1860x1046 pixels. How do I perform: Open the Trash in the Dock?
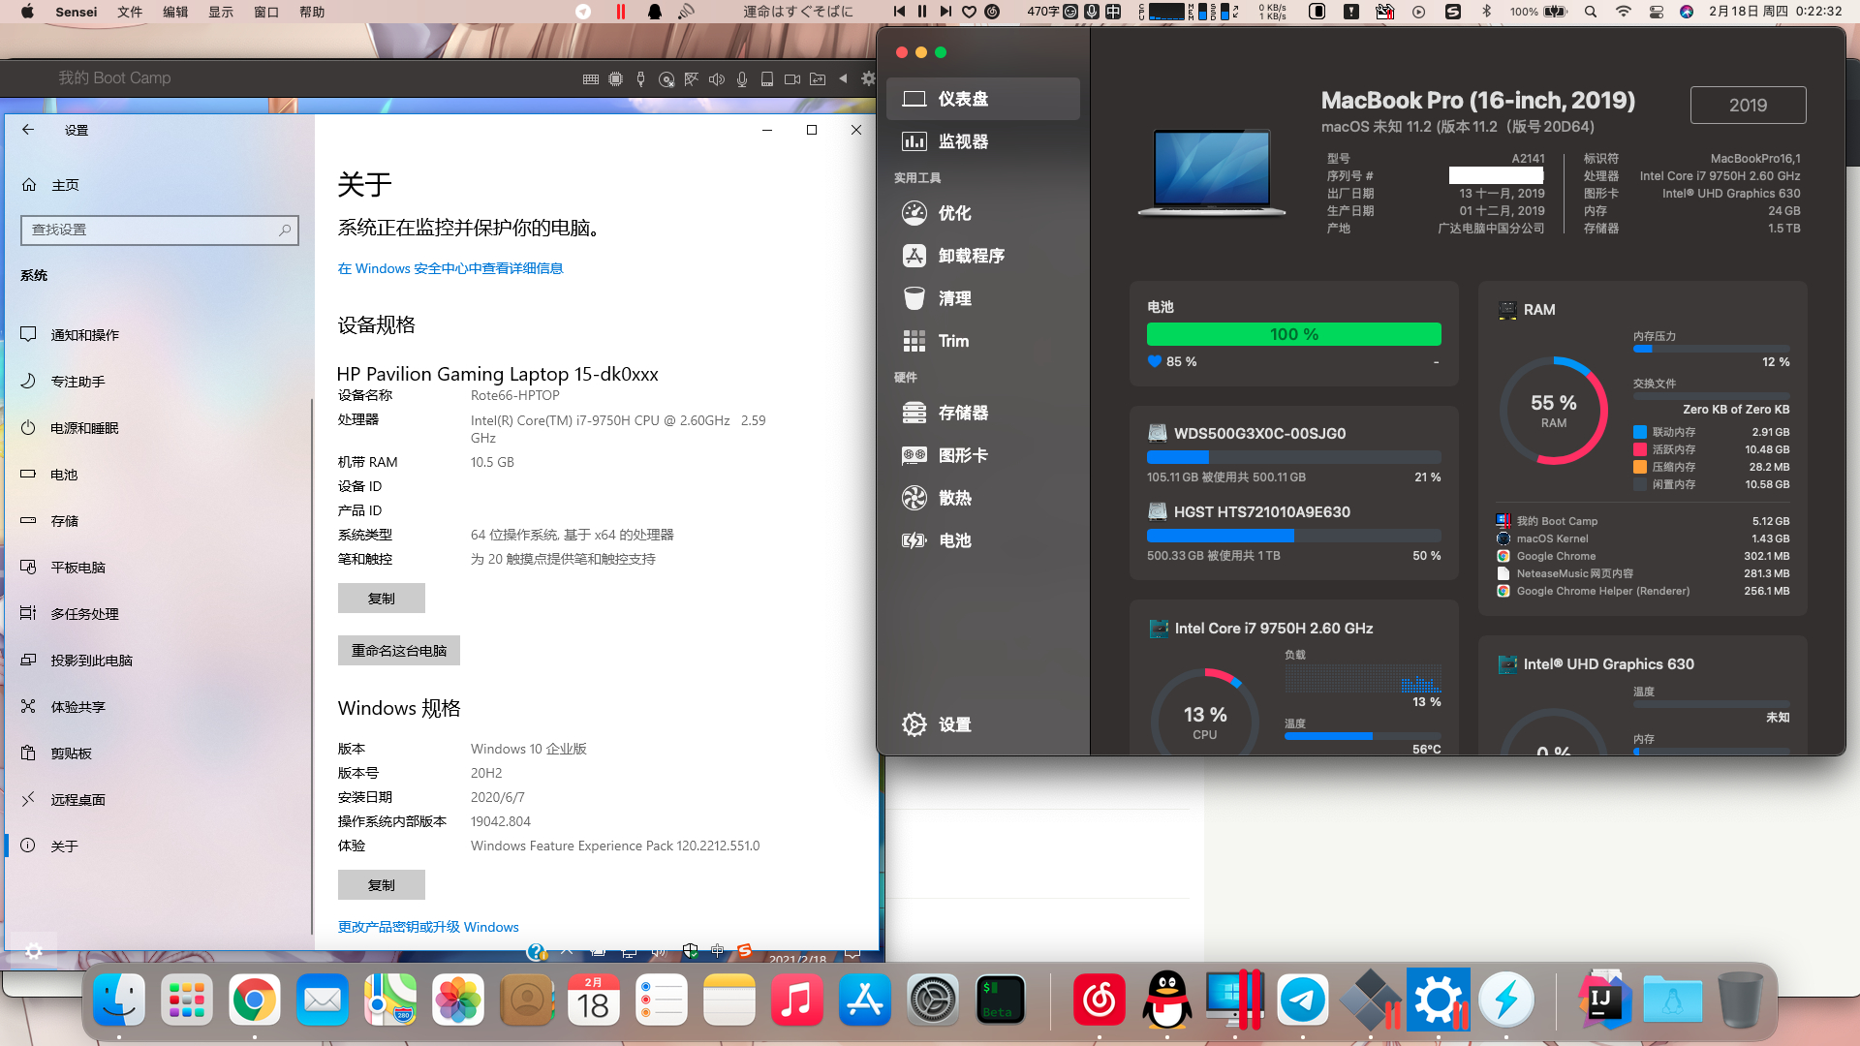click(1741, 1000)
